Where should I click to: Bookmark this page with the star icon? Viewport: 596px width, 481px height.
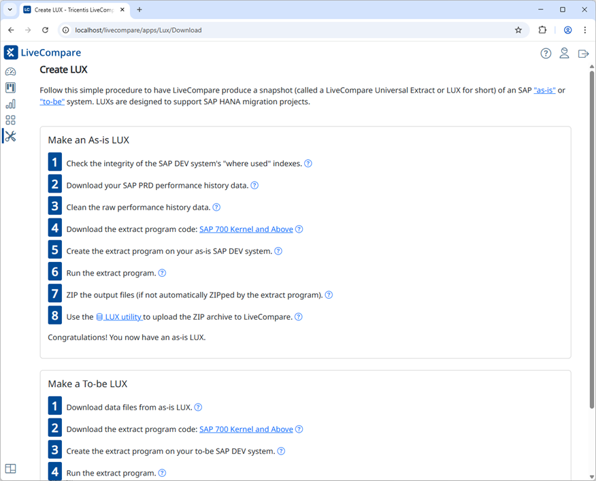(x=518, y=30)
